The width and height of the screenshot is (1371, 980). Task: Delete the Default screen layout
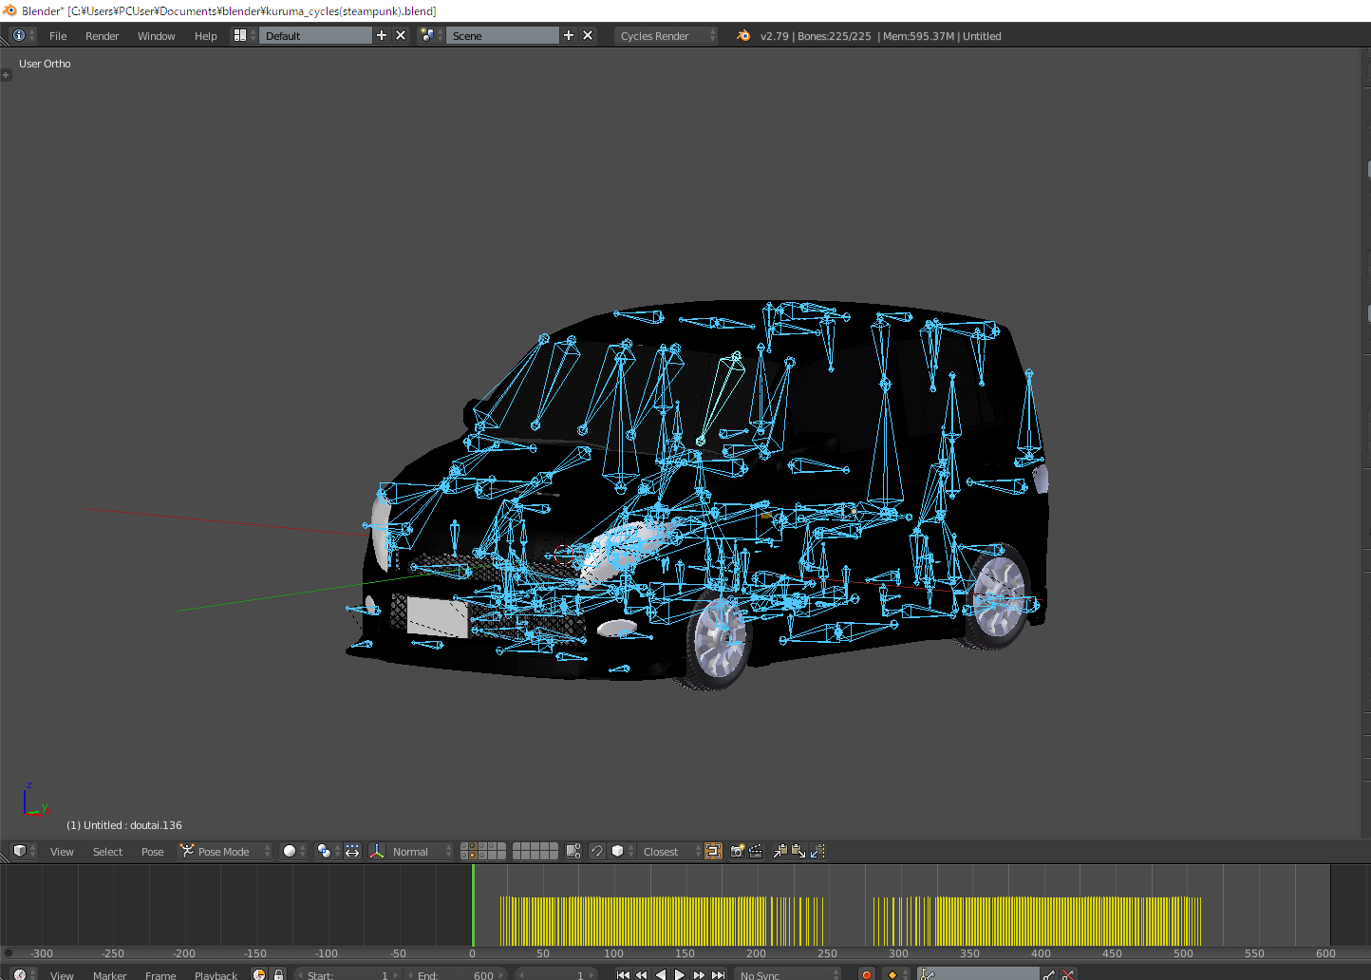(401, 35)
